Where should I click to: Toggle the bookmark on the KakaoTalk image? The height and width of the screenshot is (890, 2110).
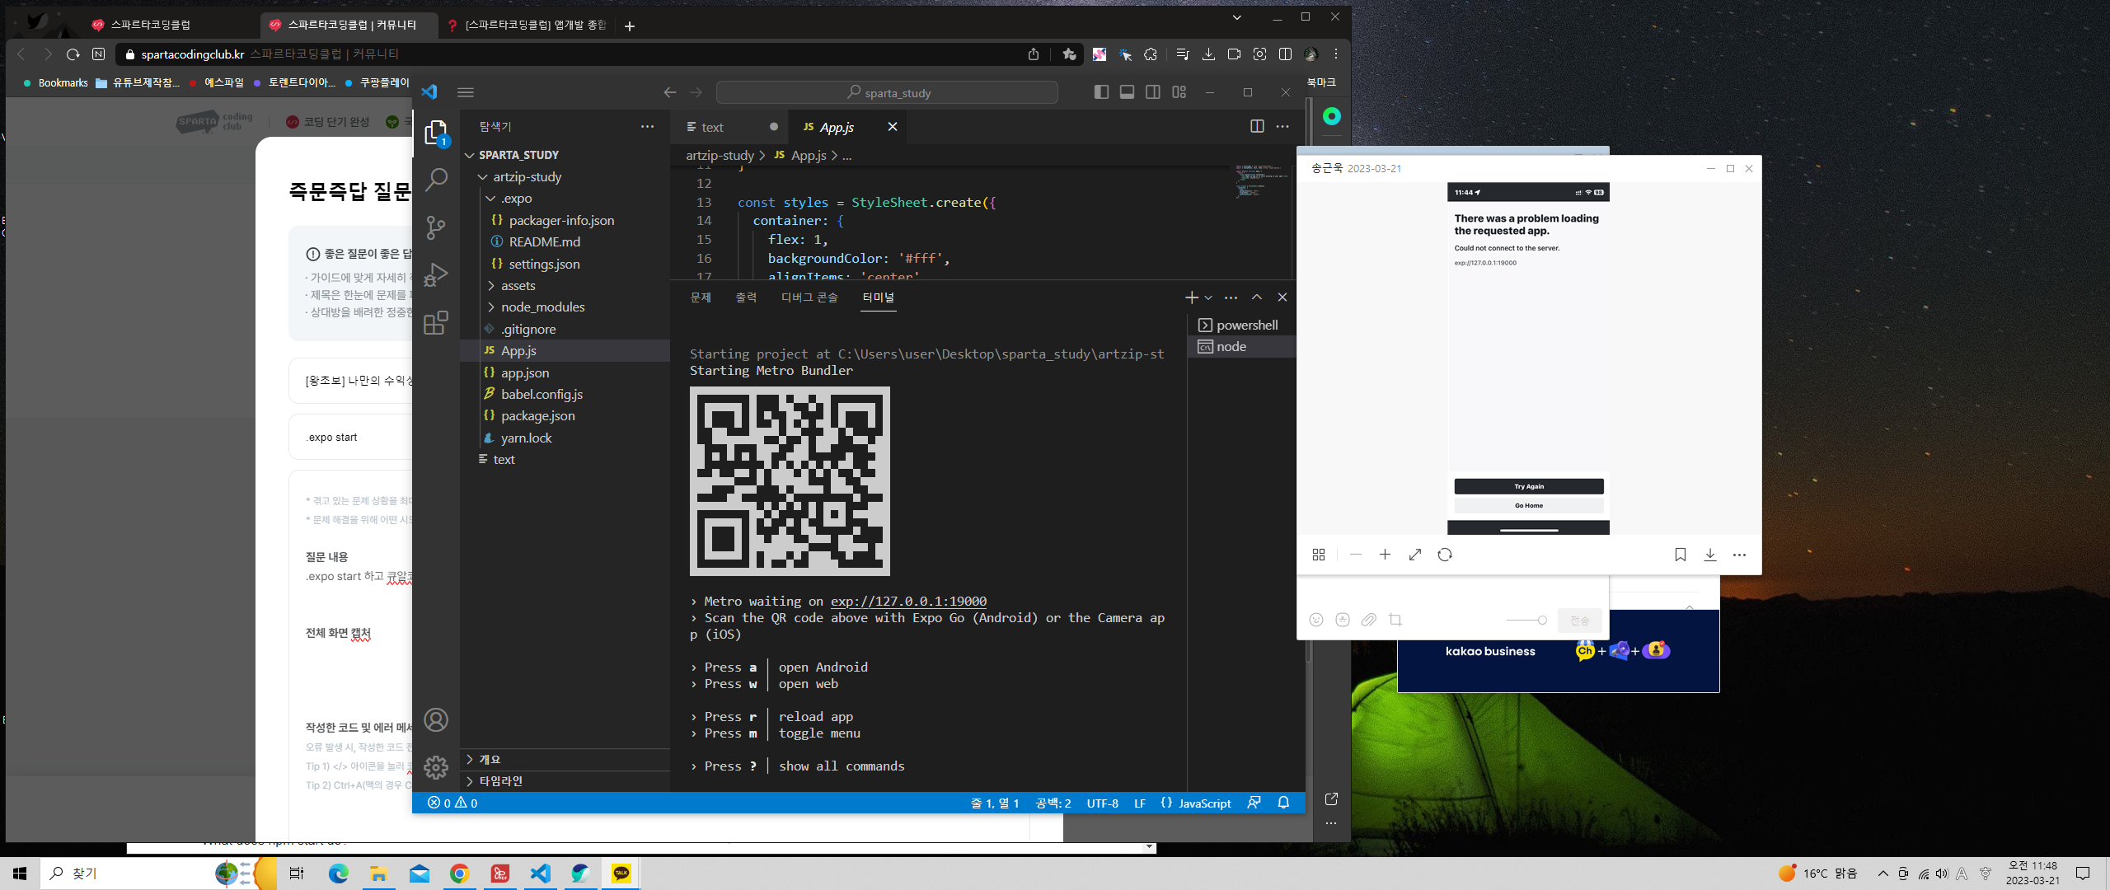pyautogui.click(x=1681, y=555)
